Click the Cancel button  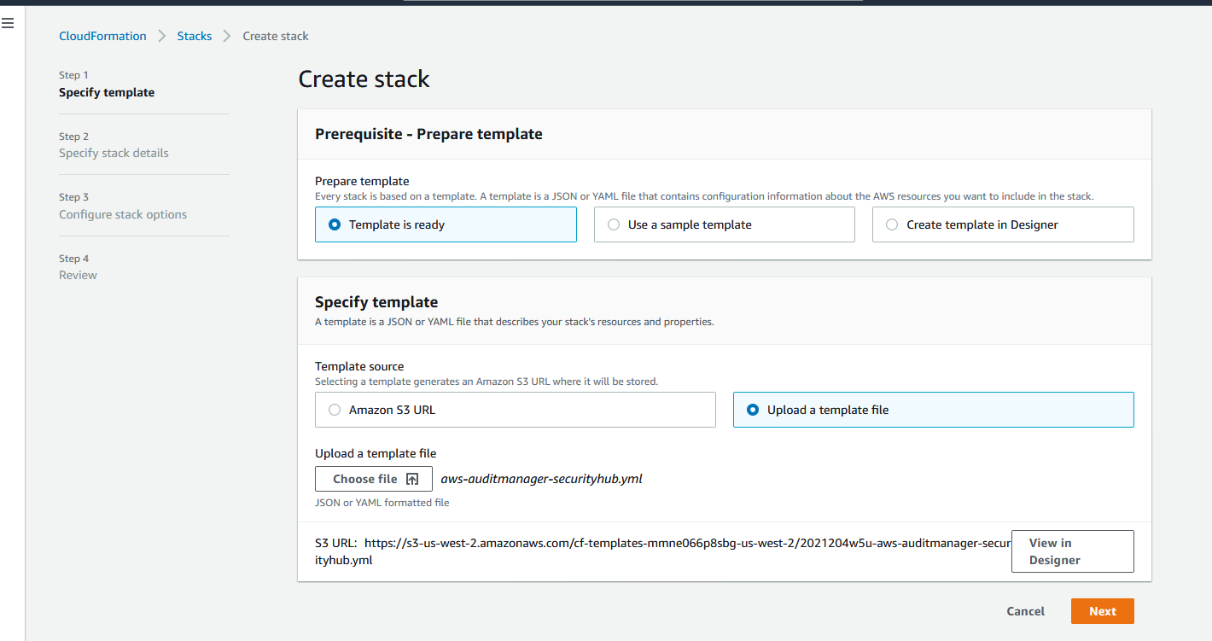[x=1025, y=611]
